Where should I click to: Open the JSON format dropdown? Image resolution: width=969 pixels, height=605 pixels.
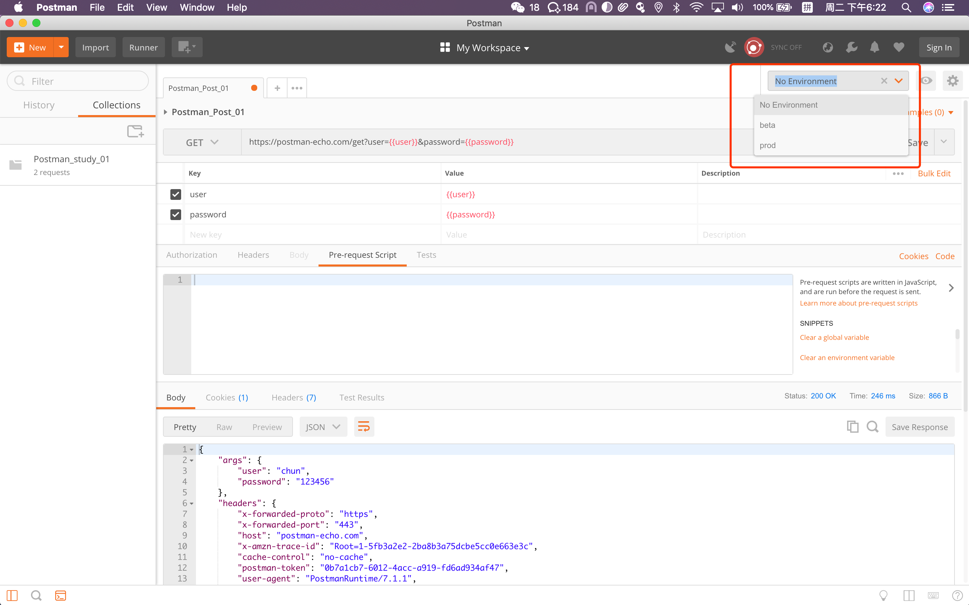click(323, 427)
